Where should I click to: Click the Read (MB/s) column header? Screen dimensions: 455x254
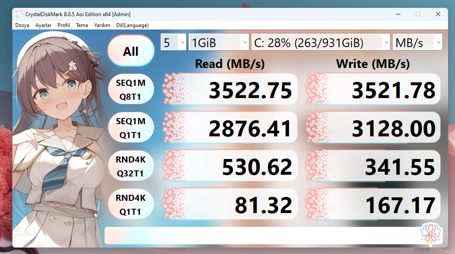pyautogui.click(x=230, y=64)
